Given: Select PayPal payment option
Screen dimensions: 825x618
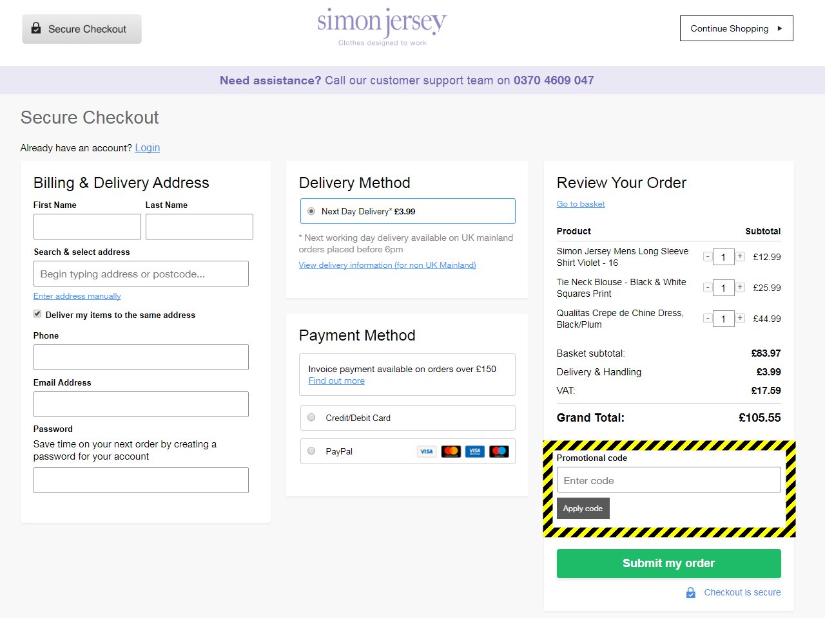Looking at the screenshot, I should click(311, 451).
